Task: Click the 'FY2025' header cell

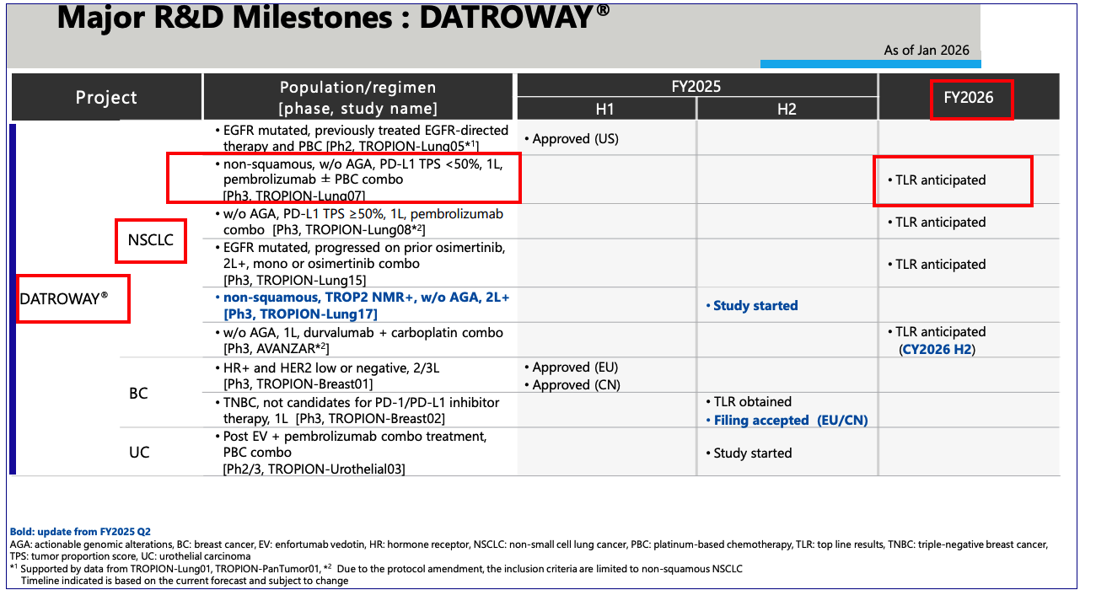Action: point(696,86)
